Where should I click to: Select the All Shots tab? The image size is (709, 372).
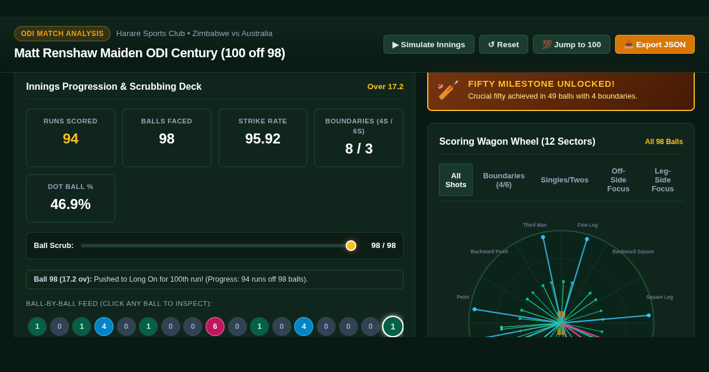point(456,180)
